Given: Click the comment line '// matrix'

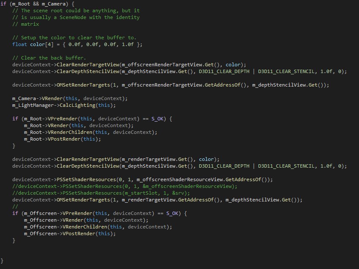Looking at the screenshot, I should (26, 24).
